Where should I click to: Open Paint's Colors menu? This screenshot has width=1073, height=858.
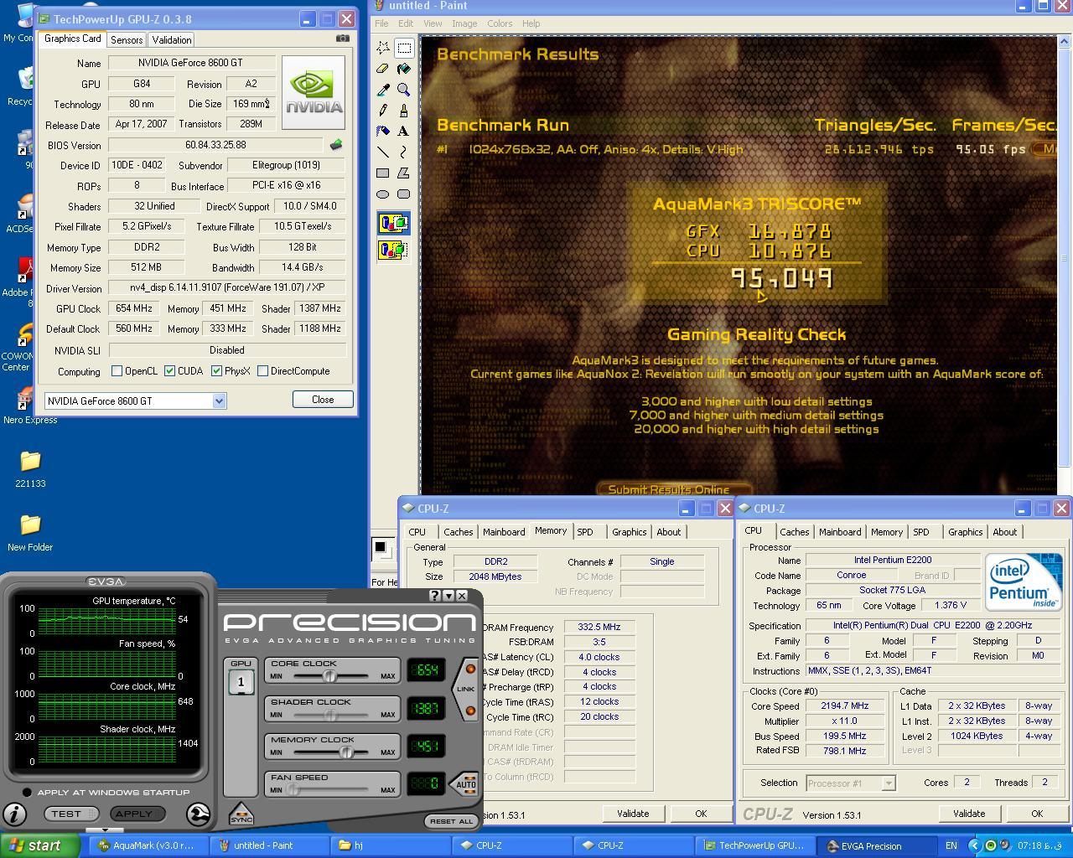(x=500, y=23)
